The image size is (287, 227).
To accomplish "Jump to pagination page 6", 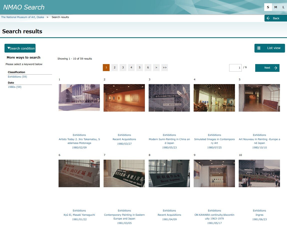I will coord(148,67).
